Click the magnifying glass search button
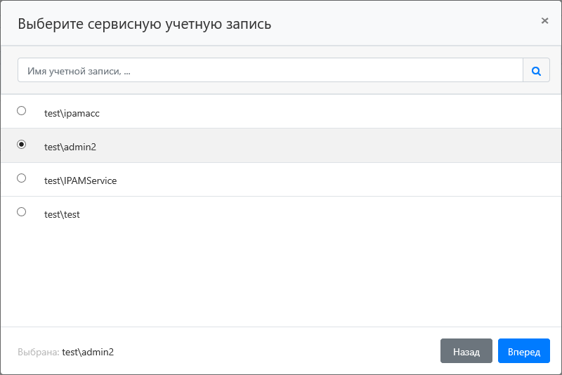The width and height of the screenshot is (562, 375). pos(536,70)
